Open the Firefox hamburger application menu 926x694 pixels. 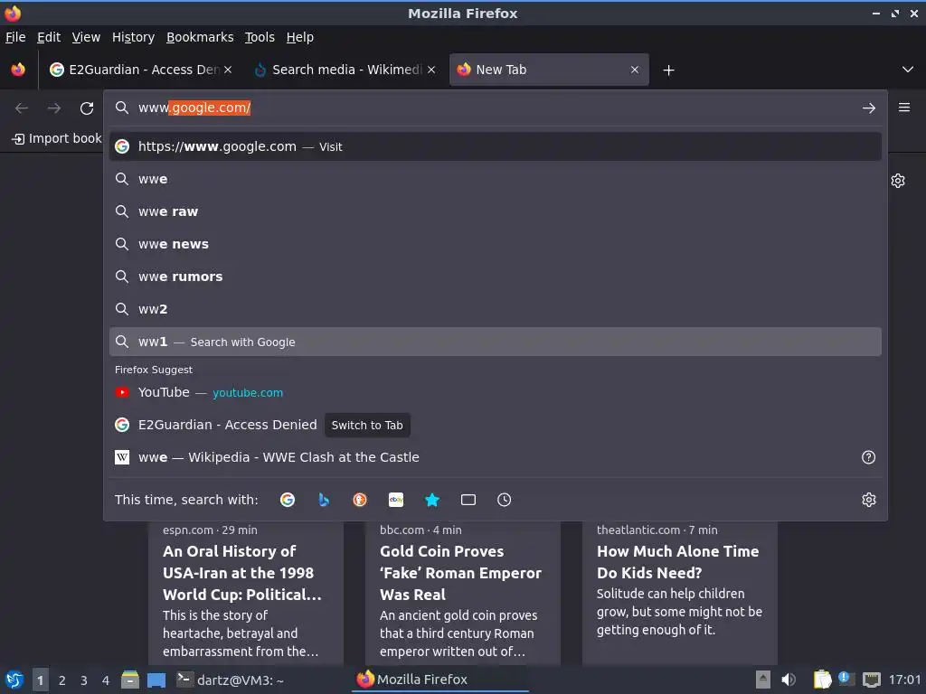[x=904, y=108]
